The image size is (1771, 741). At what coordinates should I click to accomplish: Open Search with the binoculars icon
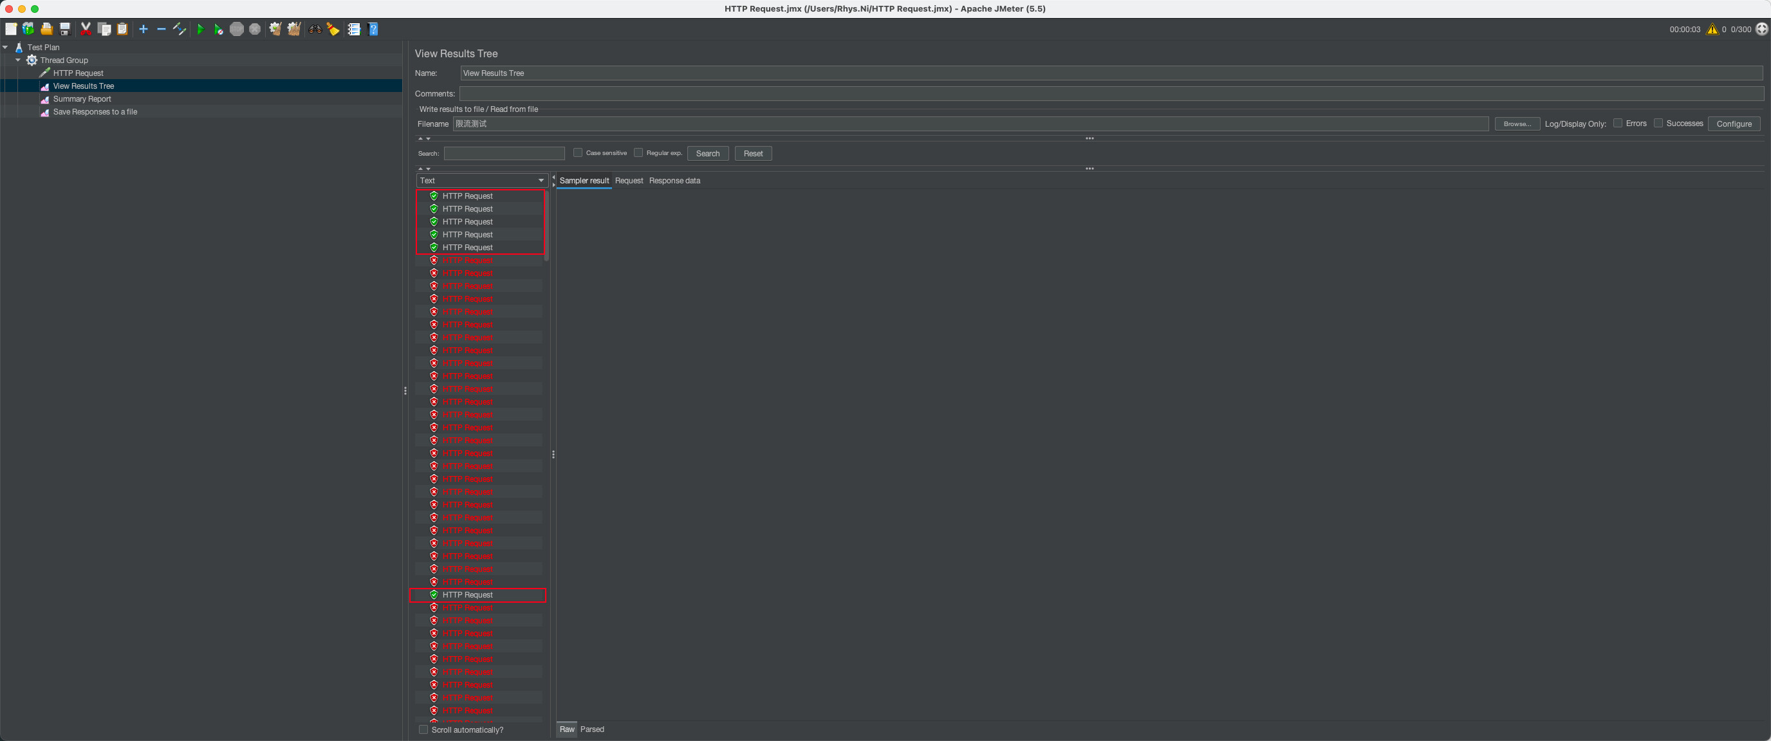coord(315,29)
